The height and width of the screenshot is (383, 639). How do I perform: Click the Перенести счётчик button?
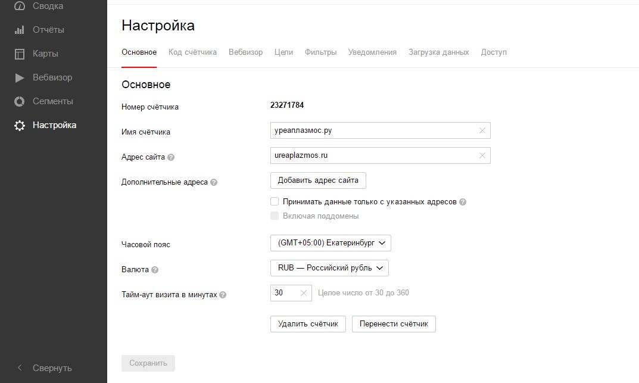[x=394, y=324]
